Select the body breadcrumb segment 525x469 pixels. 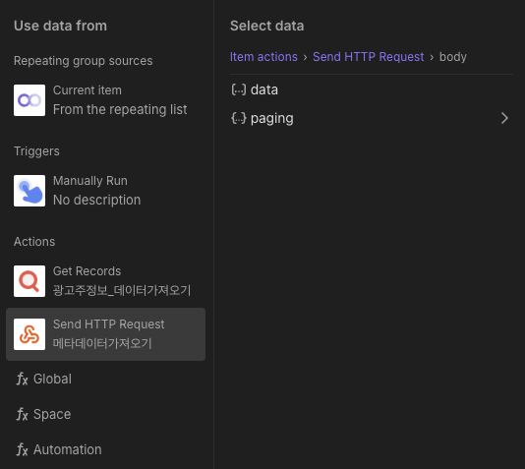pyautogui.click(x=452, y=57)
